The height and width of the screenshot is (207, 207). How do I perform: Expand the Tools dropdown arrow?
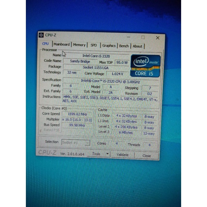[x=107, y=154]
